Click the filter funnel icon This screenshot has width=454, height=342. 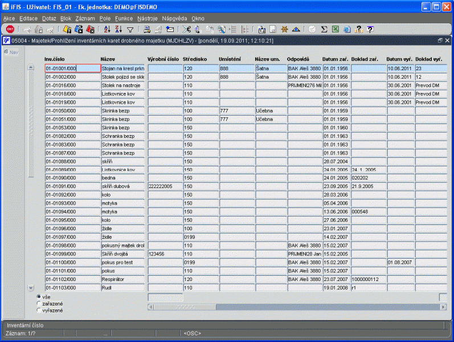point(130,29)
